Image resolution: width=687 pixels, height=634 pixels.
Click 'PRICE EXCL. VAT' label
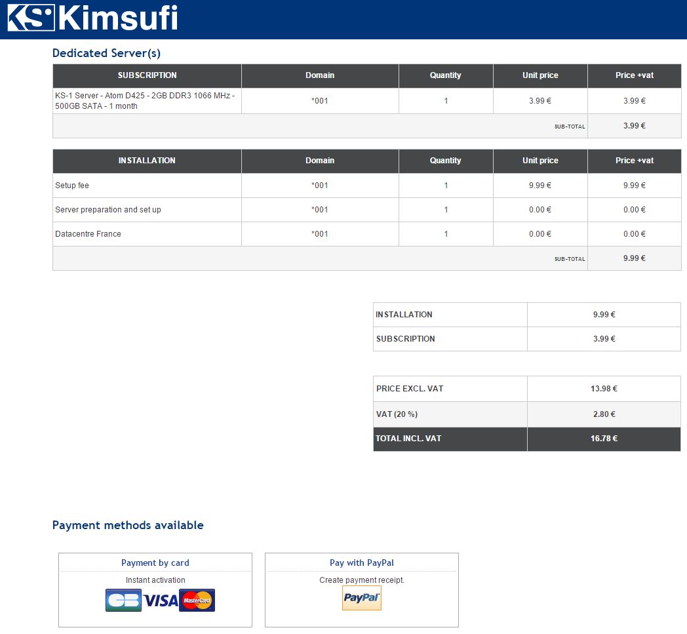[x=410, y=389]
